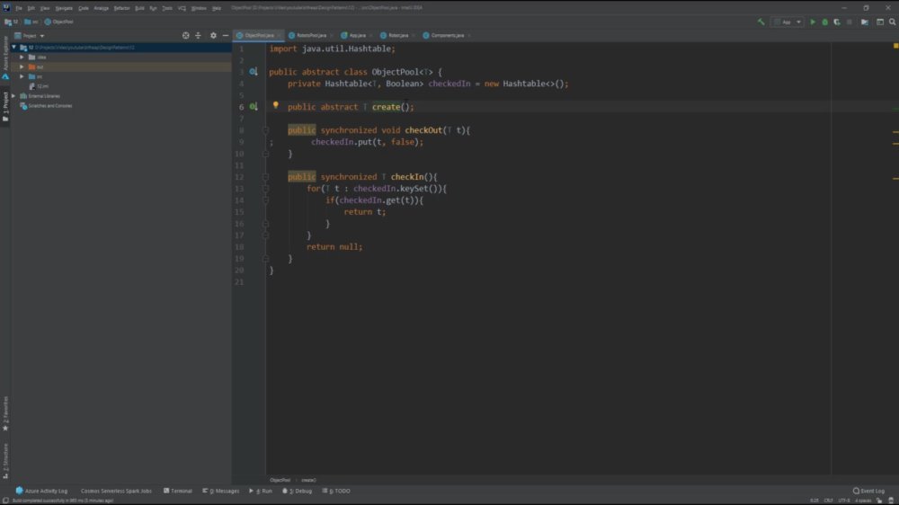Viewport: 899px width, 505px height.
Task: Click the Run Anything window icon near search
Action: [880, 22]
